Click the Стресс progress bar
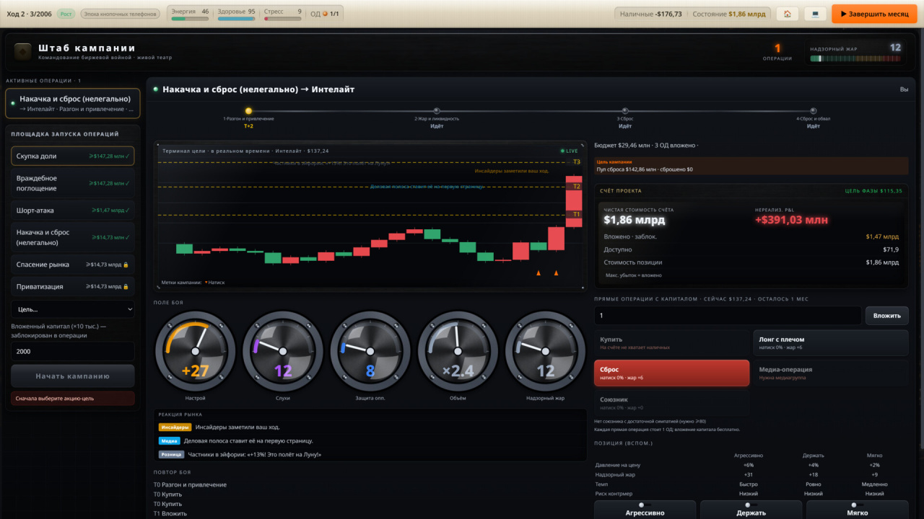Viewport: 924px width, 519px height. [283, 19]
